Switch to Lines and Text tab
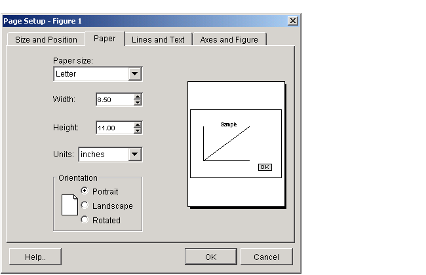426x275 pixels. click(x=158, y=40)
